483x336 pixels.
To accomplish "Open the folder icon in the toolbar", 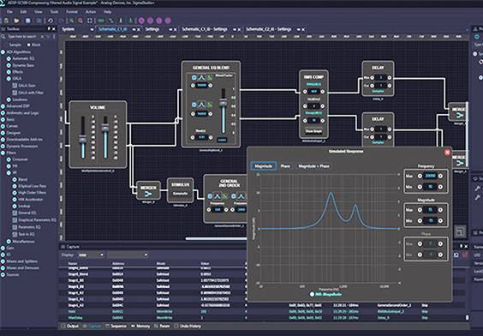I will 16,21.
